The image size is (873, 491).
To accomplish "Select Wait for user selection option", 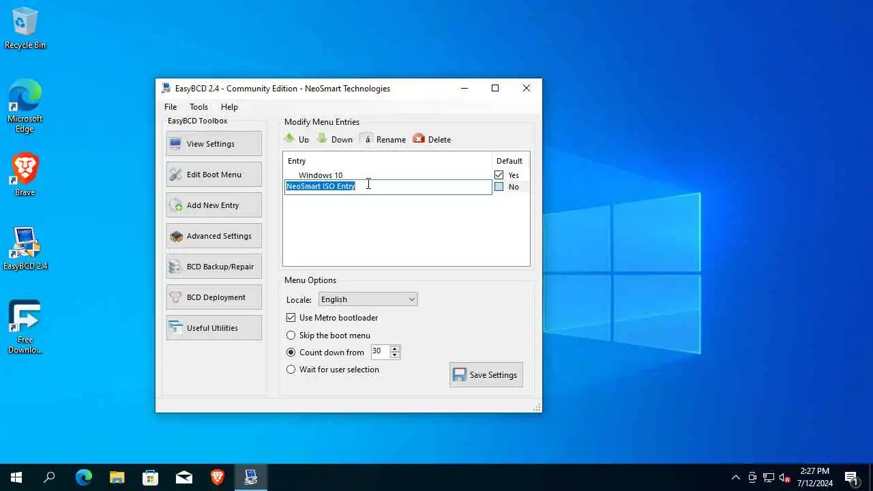I will coord(291,370).
